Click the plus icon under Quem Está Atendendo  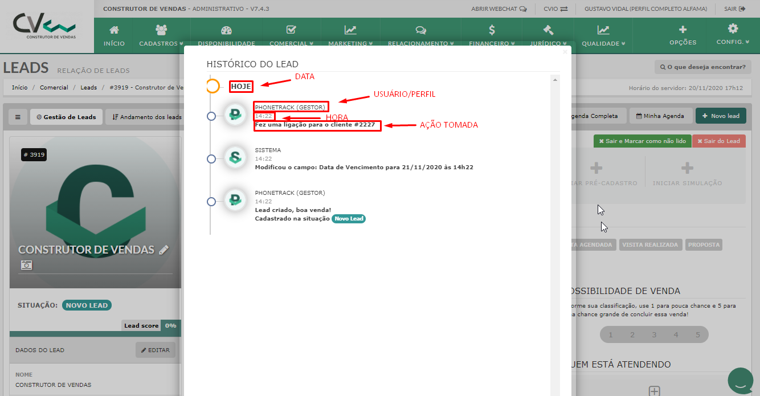pyautogui.click(x=655, y=391)
